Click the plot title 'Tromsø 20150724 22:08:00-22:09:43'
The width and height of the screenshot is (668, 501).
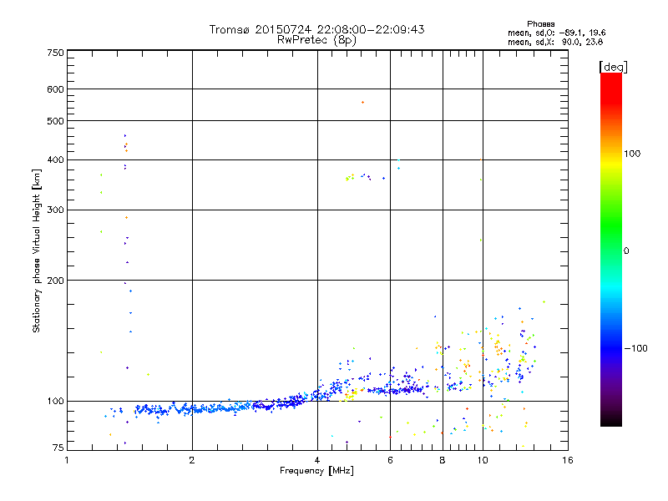click(x=316, y=29)
